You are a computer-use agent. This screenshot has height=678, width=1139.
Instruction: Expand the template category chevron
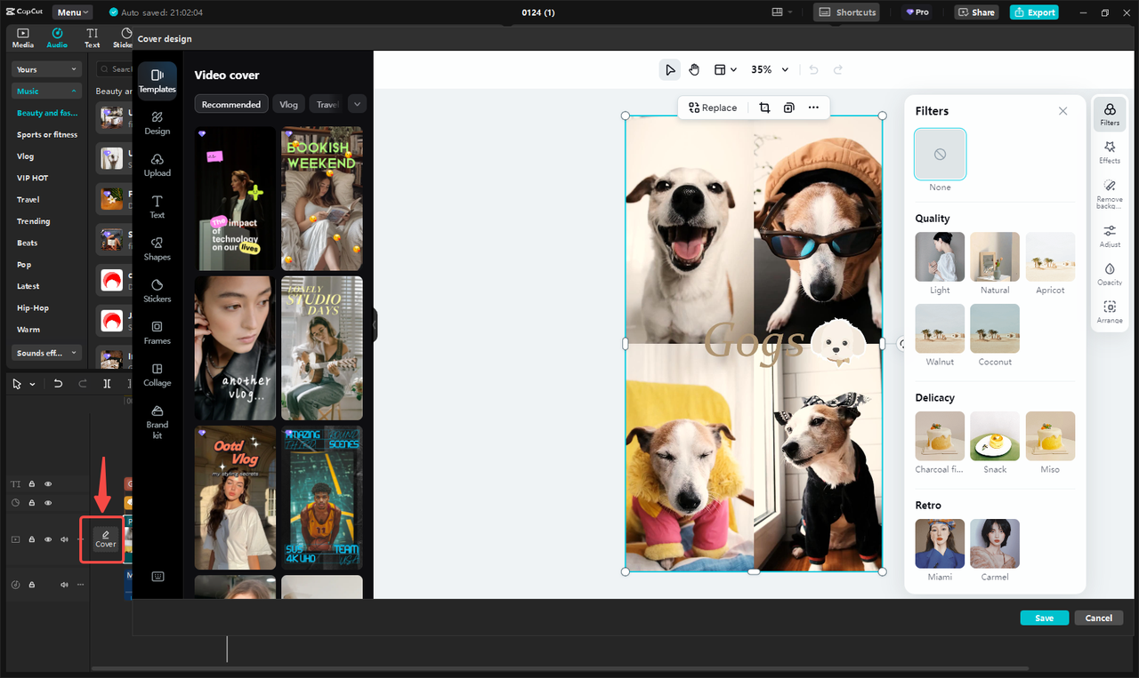pos(357,104)
